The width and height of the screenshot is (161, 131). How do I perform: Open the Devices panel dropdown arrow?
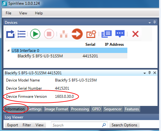(x=150, y=23)
